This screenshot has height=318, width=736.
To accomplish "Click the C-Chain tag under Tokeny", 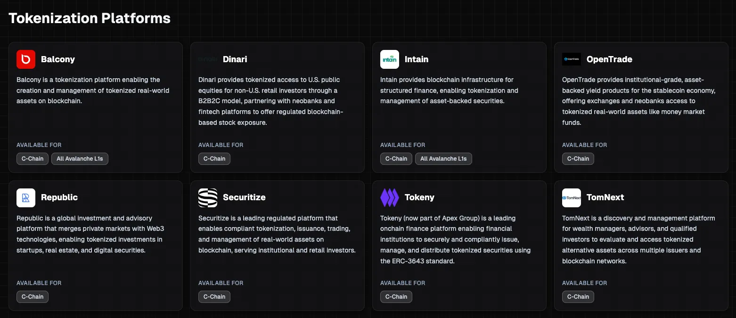I will (396, 297).
